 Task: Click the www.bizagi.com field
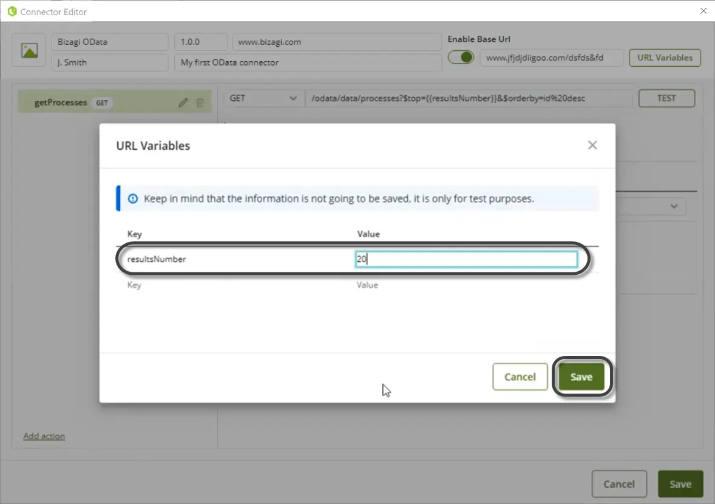tap(336, 42)
